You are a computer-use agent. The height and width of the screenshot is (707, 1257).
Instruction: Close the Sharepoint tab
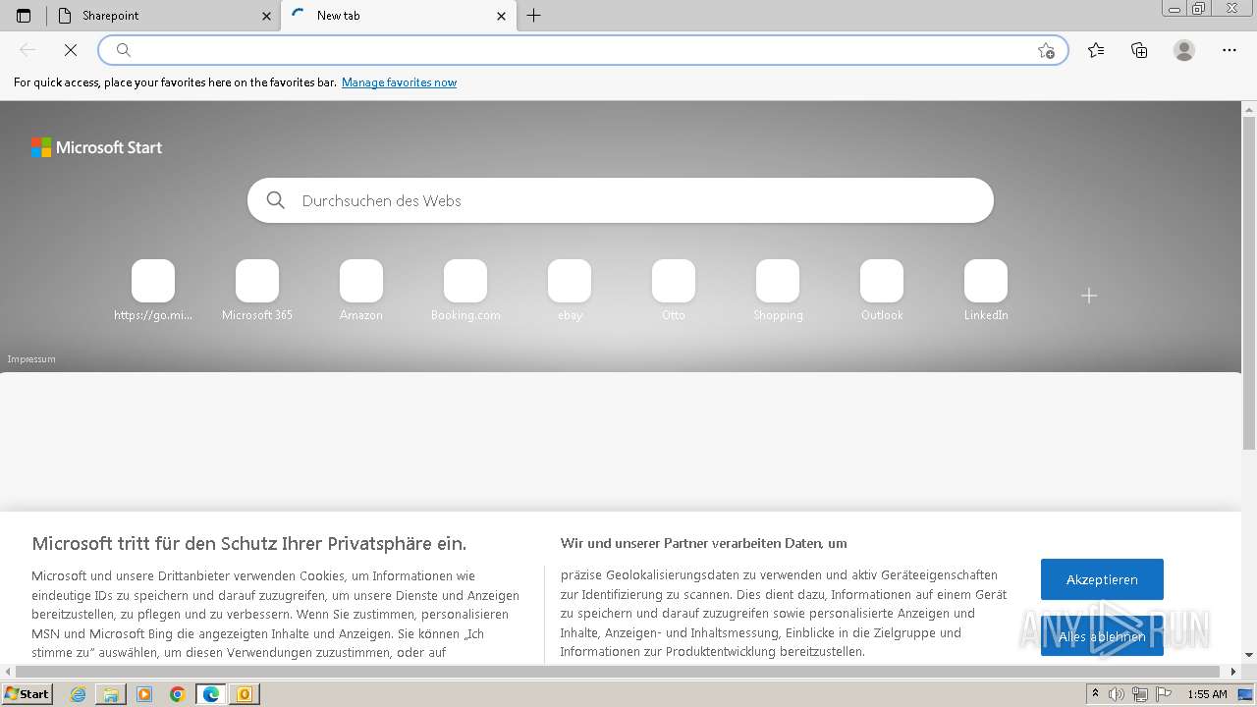click(x=267, y=16)
